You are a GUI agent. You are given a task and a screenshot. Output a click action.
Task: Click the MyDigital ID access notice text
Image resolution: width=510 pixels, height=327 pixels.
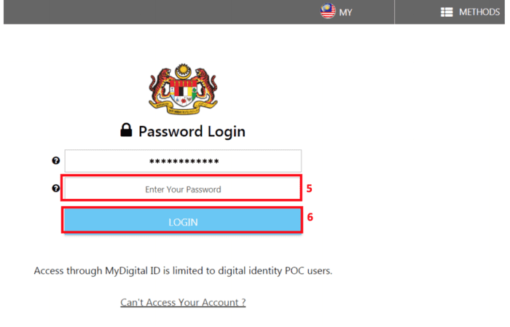[183, 271]
